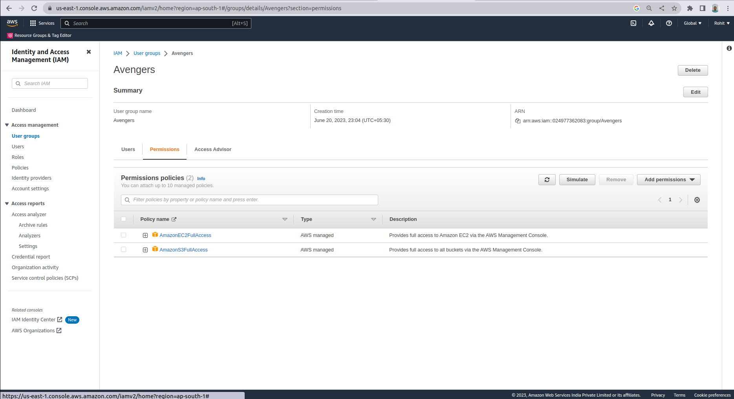The width and height of the screenshot is (734, 399).
Task: Focus the AWS top search box
Action: [x=156, y=24]
